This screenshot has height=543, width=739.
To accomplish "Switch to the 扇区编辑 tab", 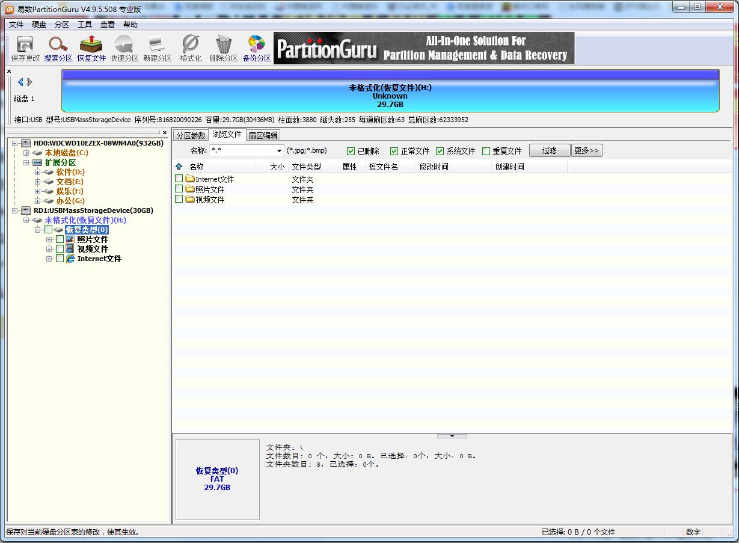I will pos(263,135).
